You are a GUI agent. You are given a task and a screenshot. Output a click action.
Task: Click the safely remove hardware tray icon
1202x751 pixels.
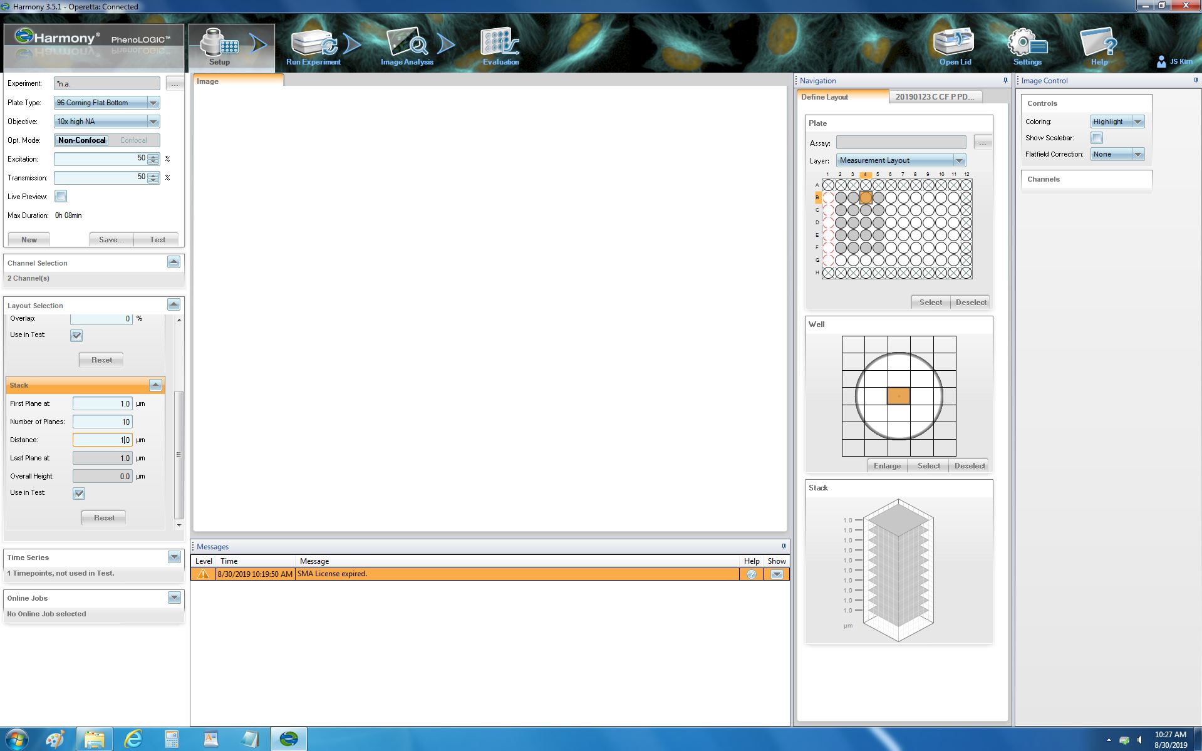[1124, 740]
